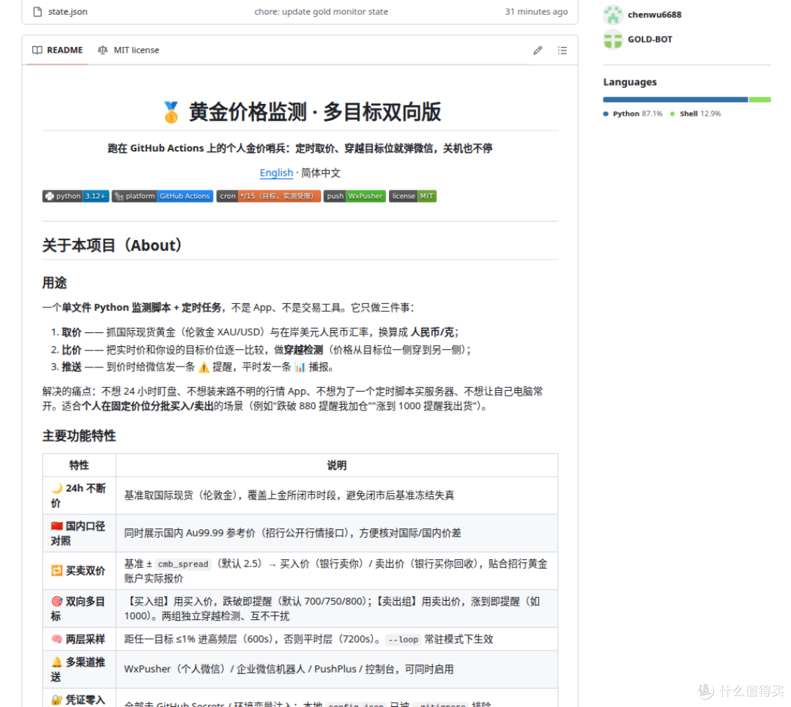Click the '24h 不断价' table cell
This screenshot has width=791, height=707.
[x=79, y=495]
